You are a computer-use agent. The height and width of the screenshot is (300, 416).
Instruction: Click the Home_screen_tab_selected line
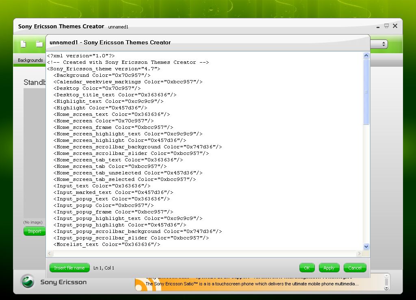coord(125,179)
